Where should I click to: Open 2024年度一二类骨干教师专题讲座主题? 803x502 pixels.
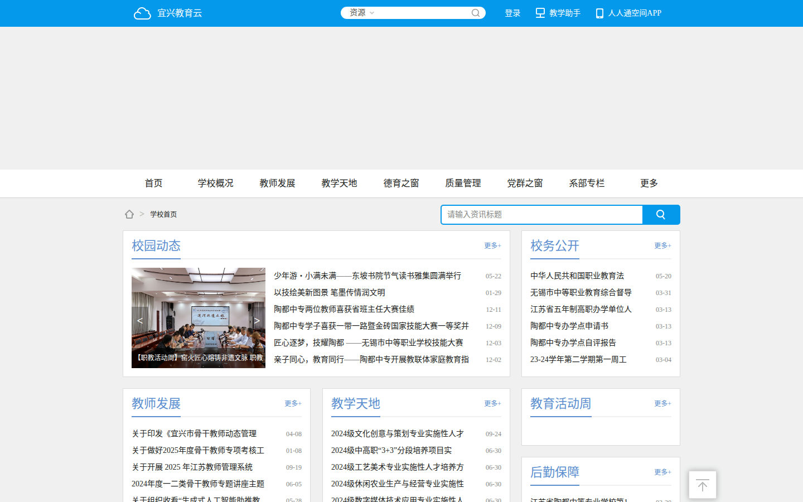[x=198, y=484]
